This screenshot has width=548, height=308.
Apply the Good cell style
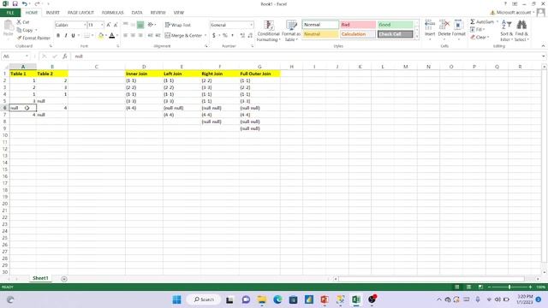[x=396, y=25]
